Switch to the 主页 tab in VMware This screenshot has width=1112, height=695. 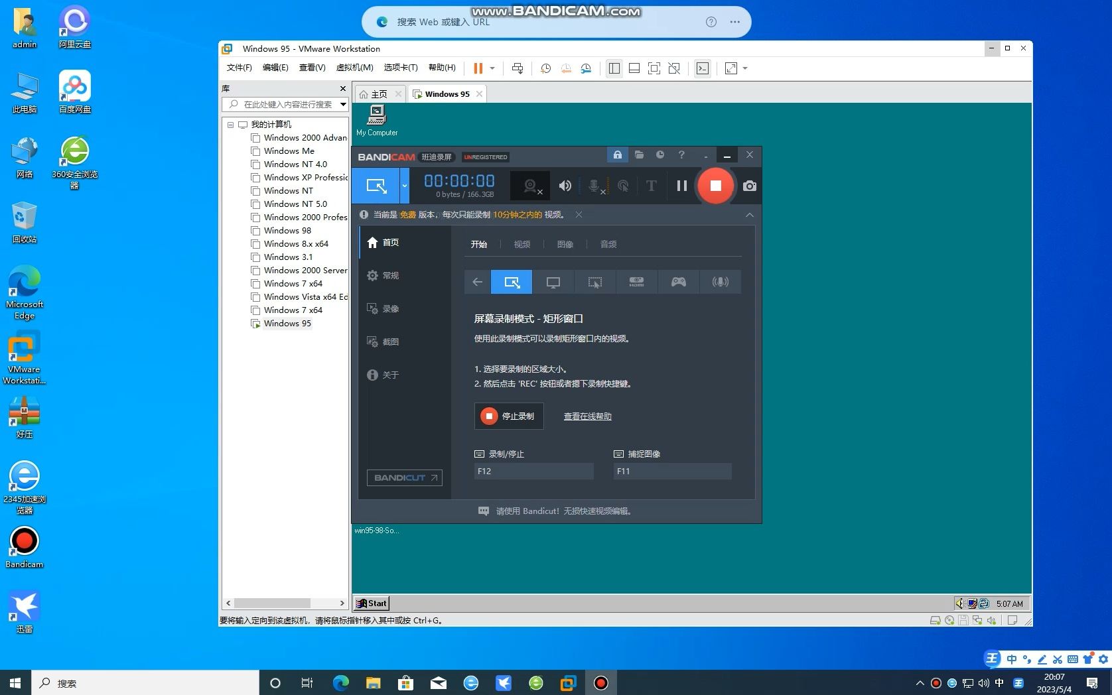[x=380, y=94]
